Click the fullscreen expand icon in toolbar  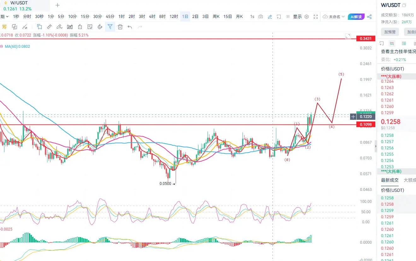(316, 17)
